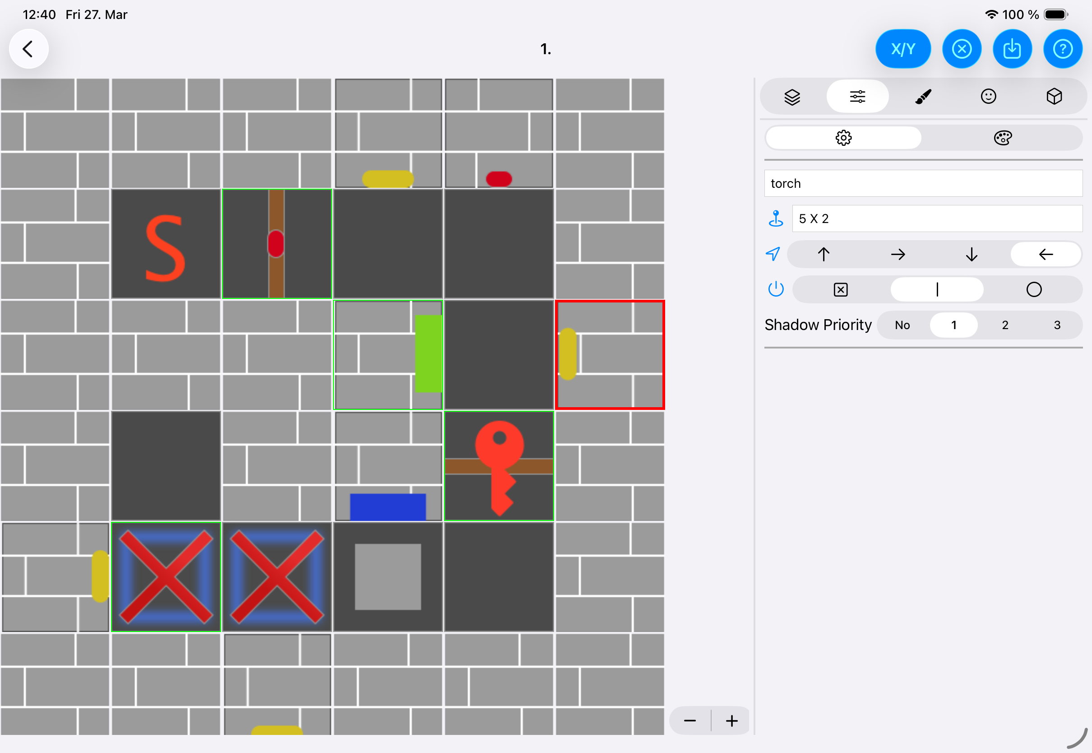Click the blue position pin icon
Viewport: 1092px width, 753px height.
tap(775, 218)
